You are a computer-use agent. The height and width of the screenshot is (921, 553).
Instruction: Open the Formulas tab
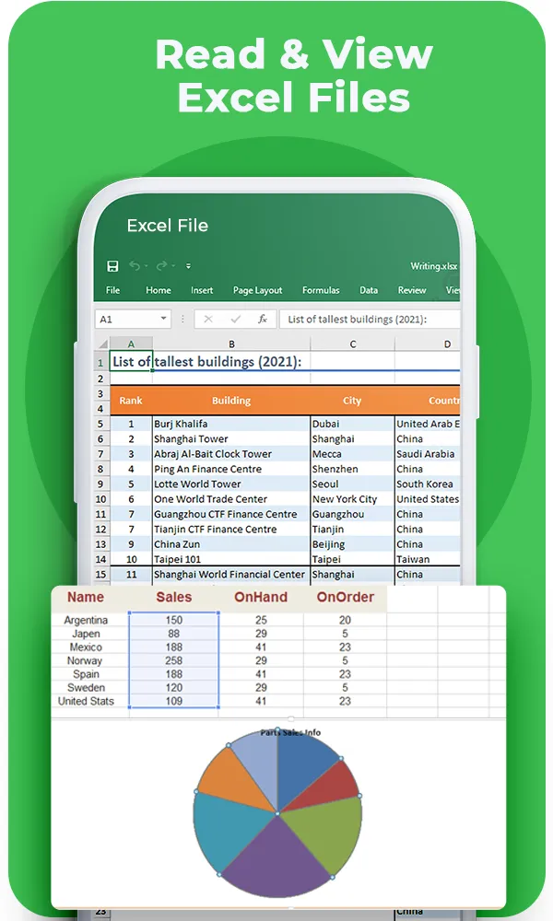click(x=321, y=290)
